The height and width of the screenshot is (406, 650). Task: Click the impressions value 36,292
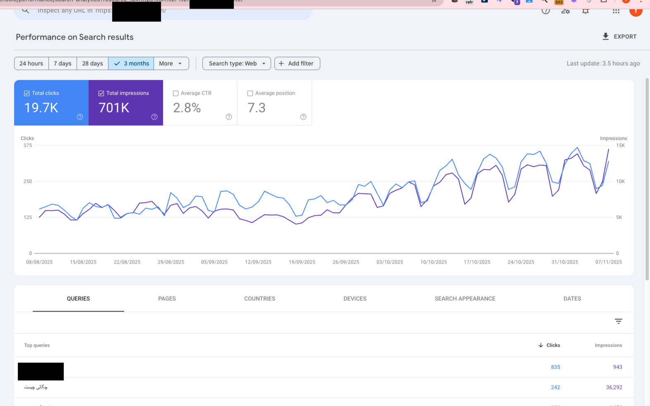coord(614,387)
